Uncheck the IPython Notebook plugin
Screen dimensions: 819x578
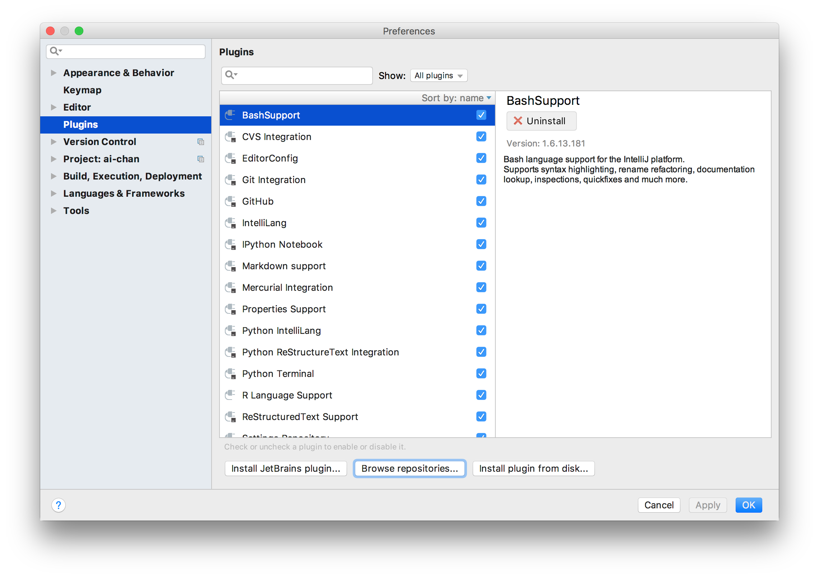(x=481, y=244)
